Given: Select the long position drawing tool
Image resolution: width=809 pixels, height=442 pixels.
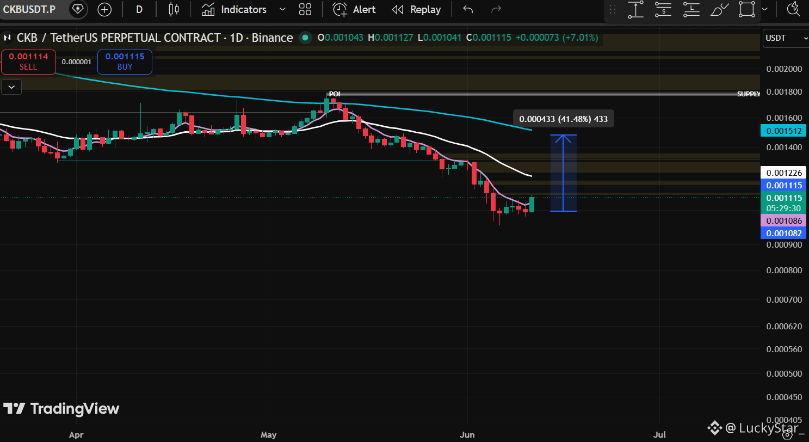Looking at the screenshot, I should coord(691,9).
